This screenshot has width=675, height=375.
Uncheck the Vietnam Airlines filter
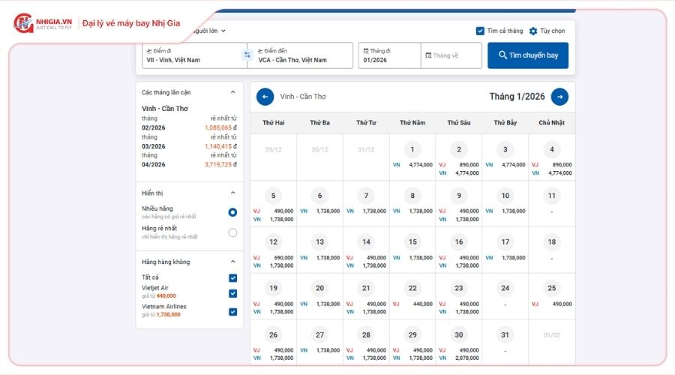point(232,312)
